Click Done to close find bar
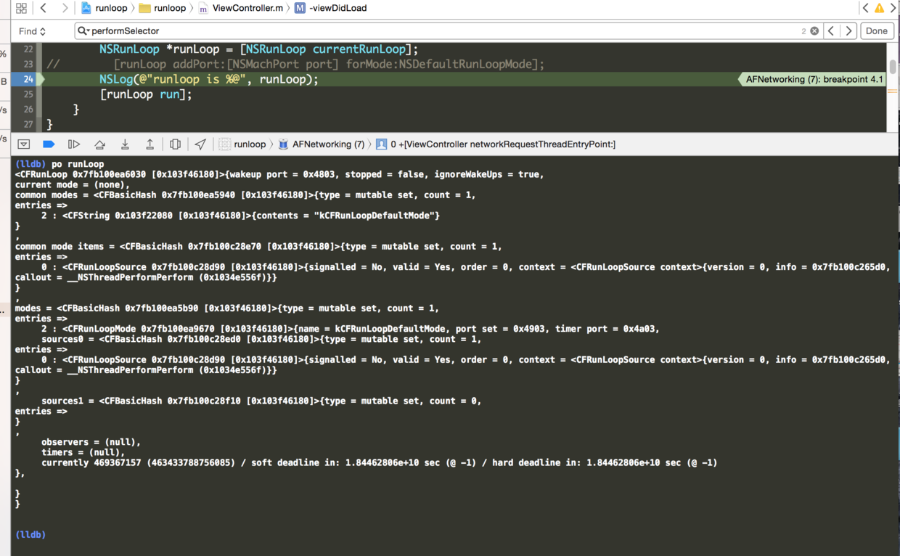 (x=877, y=31)
